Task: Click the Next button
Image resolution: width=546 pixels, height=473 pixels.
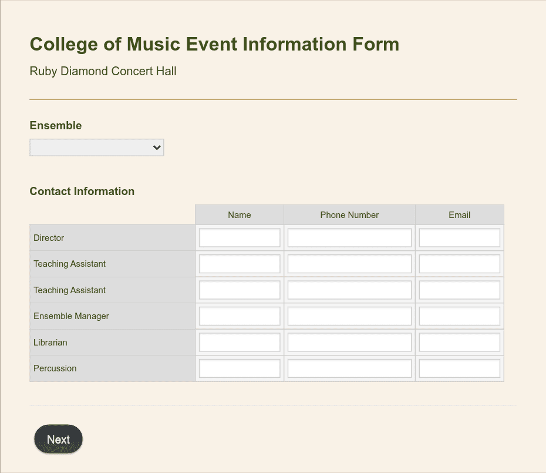Action: pyautogui.click(x=58, y=439)
